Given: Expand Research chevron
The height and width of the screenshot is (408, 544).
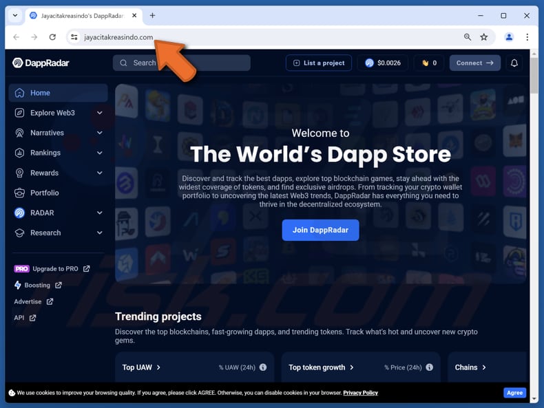Looking at the screenshot, I should coord(100,233).
